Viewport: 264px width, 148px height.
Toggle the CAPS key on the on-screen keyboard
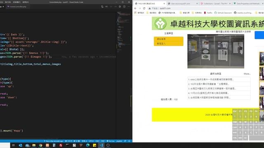point(235,127)
